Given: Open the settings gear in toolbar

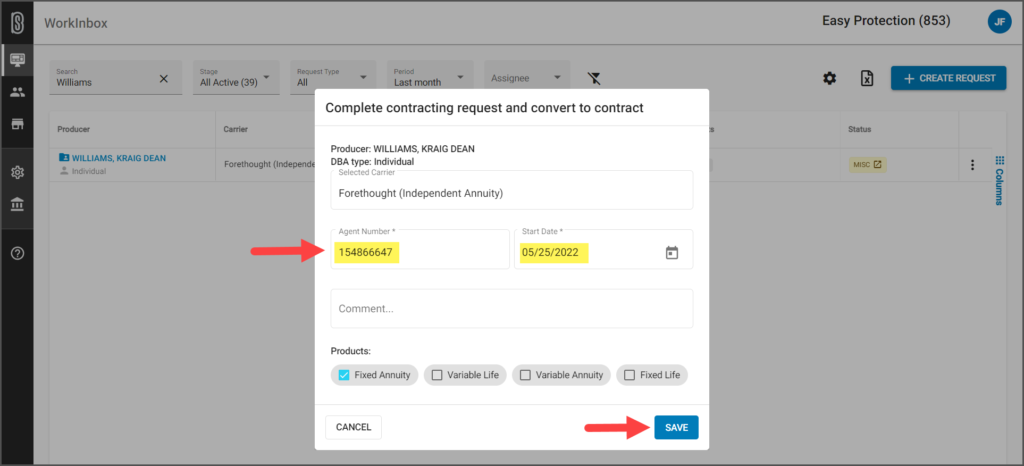Looking at the screenshot, I should pos(829,79).
